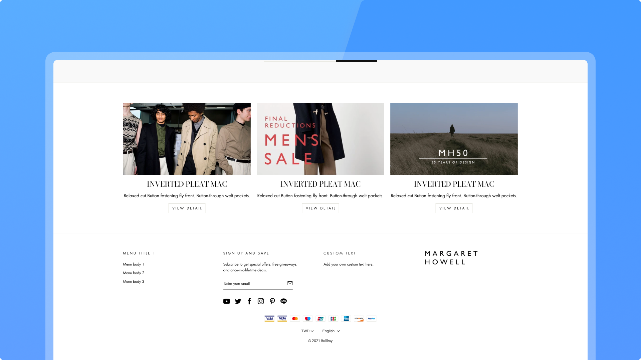Open the LINE chat icon
This screenshot has width=641, height=360.
pos(284,301)
